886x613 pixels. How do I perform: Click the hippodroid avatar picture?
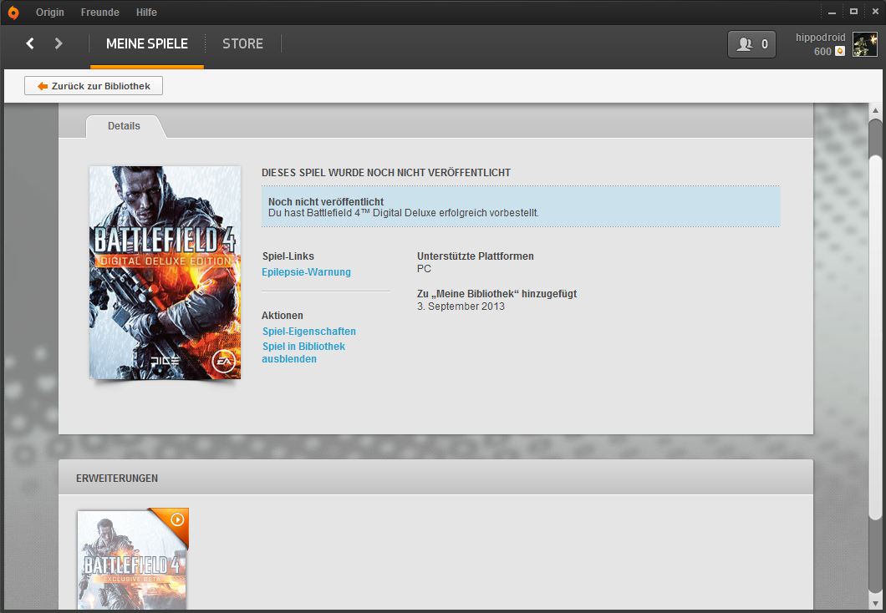[864, 44]
